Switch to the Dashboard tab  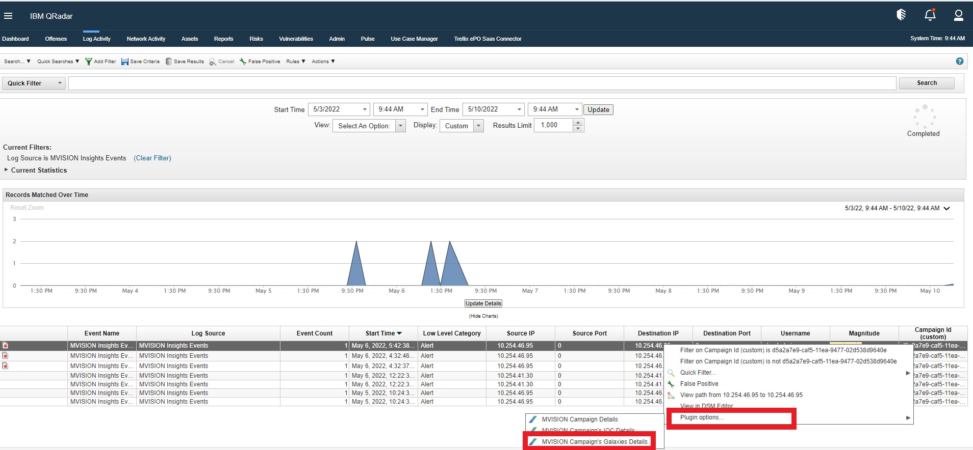(15, 39)
